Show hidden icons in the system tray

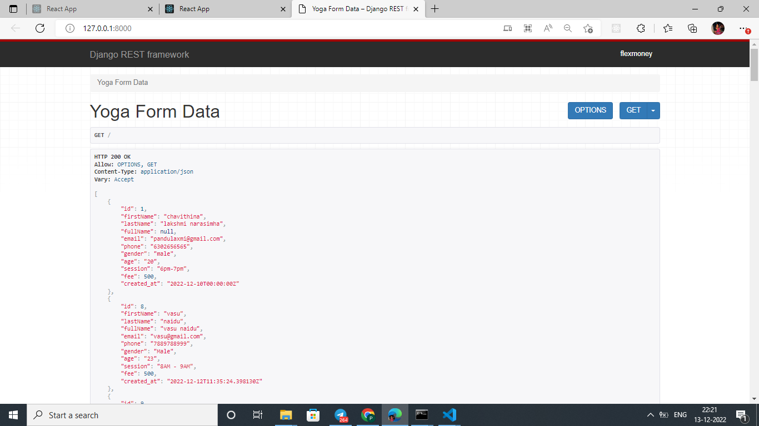coord(650,414)
